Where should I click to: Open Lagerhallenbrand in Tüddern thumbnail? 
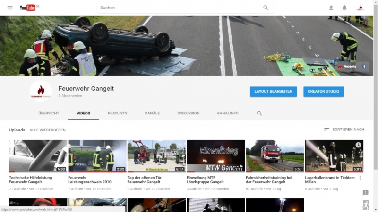click(x=334, y=156)
